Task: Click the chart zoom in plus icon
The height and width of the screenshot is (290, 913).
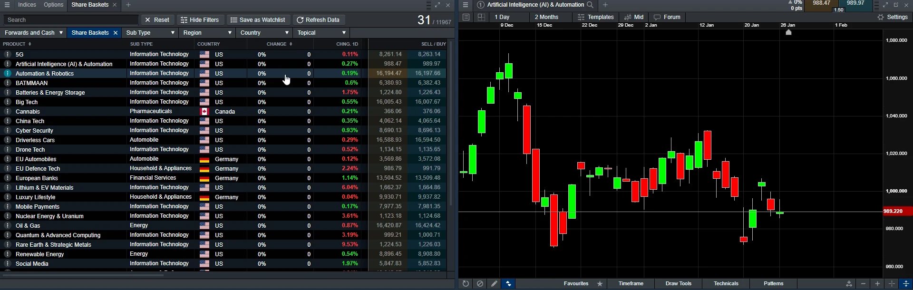Action: coord(878,284)
